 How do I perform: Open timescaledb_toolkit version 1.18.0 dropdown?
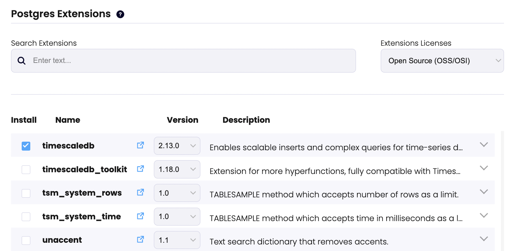(x=177, y=169)
